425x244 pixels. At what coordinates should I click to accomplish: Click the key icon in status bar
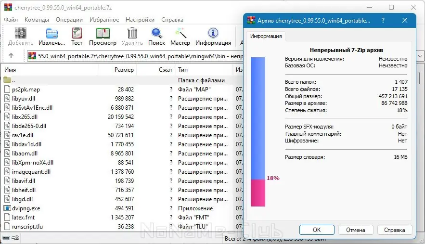point(15,238)
